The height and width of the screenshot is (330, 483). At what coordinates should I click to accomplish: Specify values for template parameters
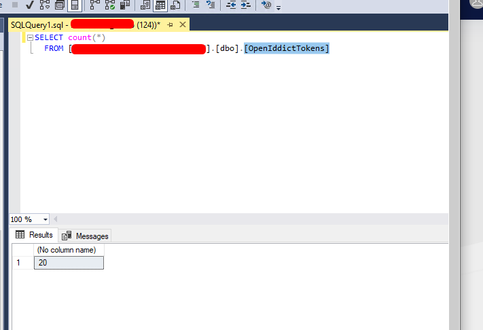point(266,5)
